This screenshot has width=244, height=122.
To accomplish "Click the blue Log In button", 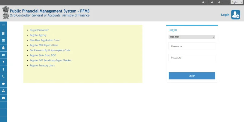I will pos(192,76).
